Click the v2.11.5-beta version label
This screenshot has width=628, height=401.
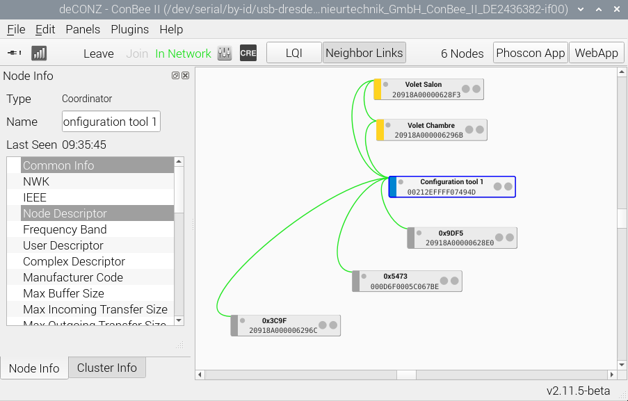pyautogui.click(x=579, y=391)
